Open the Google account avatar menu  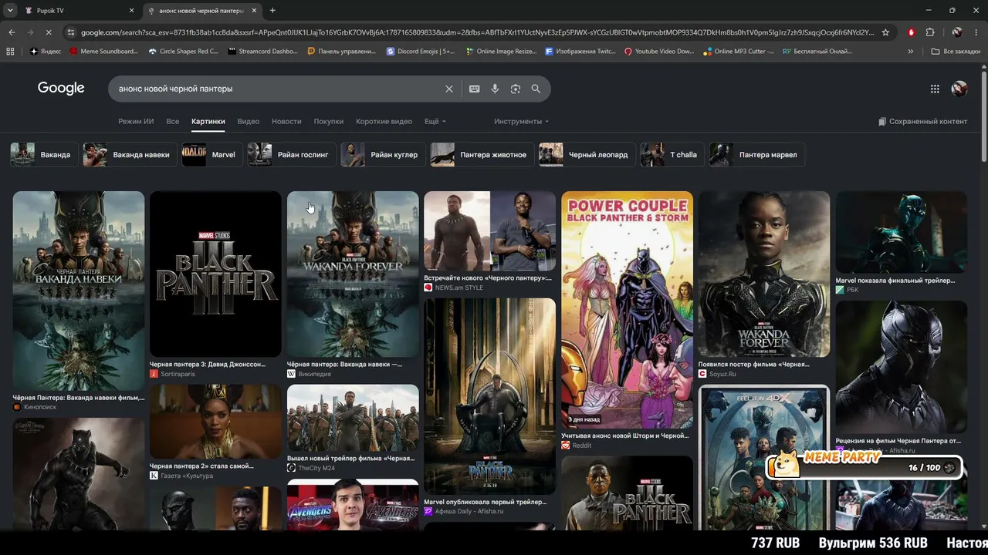click(959, 89)
